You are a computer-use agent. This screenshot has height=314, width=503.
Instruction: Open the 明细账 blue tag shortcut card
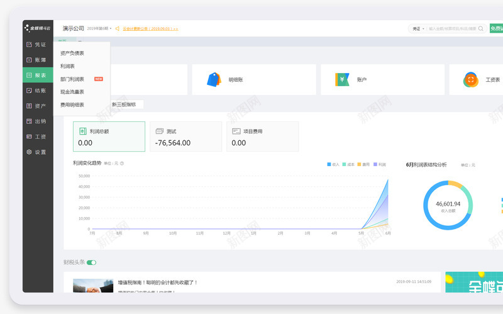[254, 79]
